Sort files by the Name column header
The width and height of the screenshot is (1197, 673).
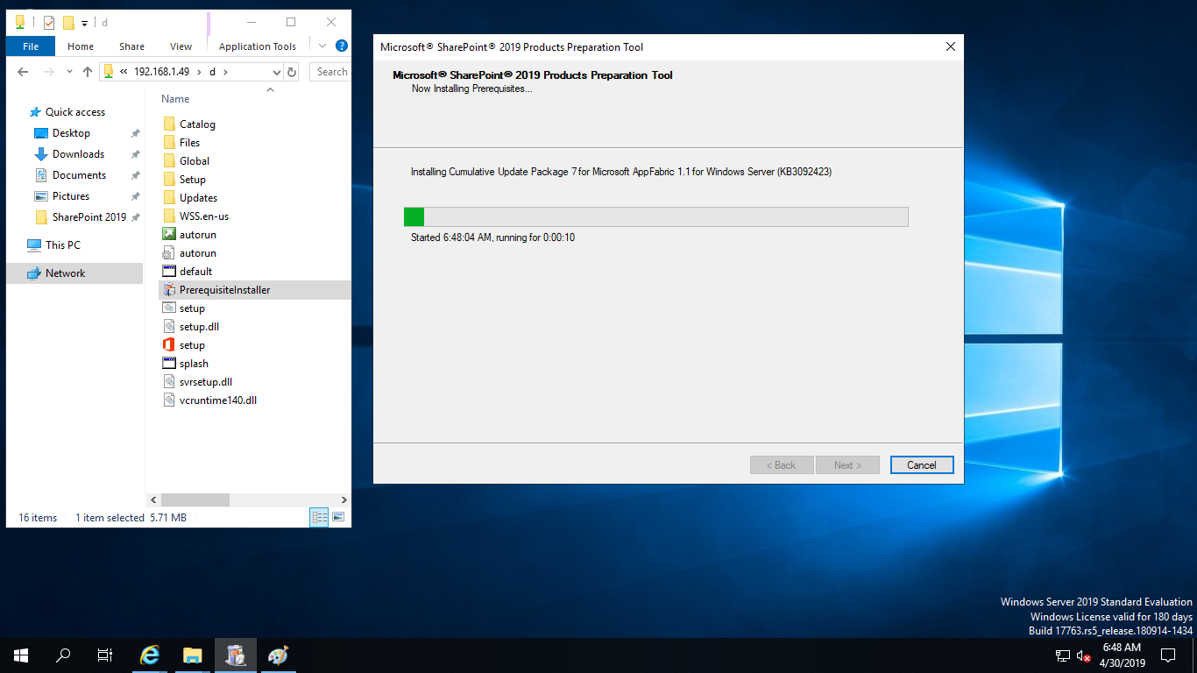tap(175, 99)
